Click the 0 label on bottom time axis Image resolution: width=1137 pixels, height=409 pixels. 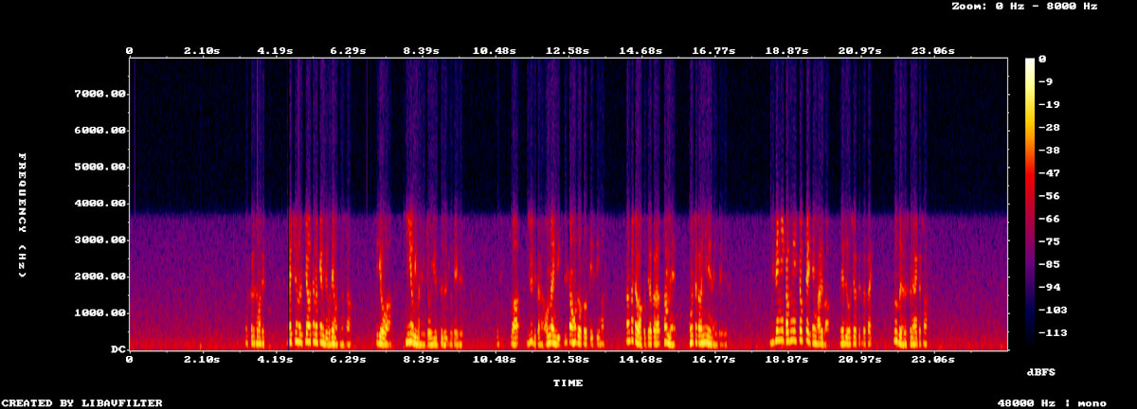coord(129,360)
